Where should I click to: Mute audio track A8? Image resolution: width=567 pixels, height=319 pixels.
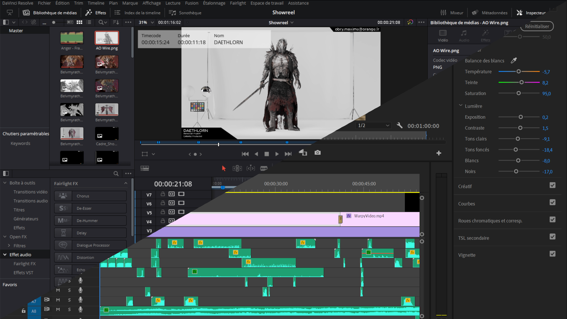tap(58, 309)
